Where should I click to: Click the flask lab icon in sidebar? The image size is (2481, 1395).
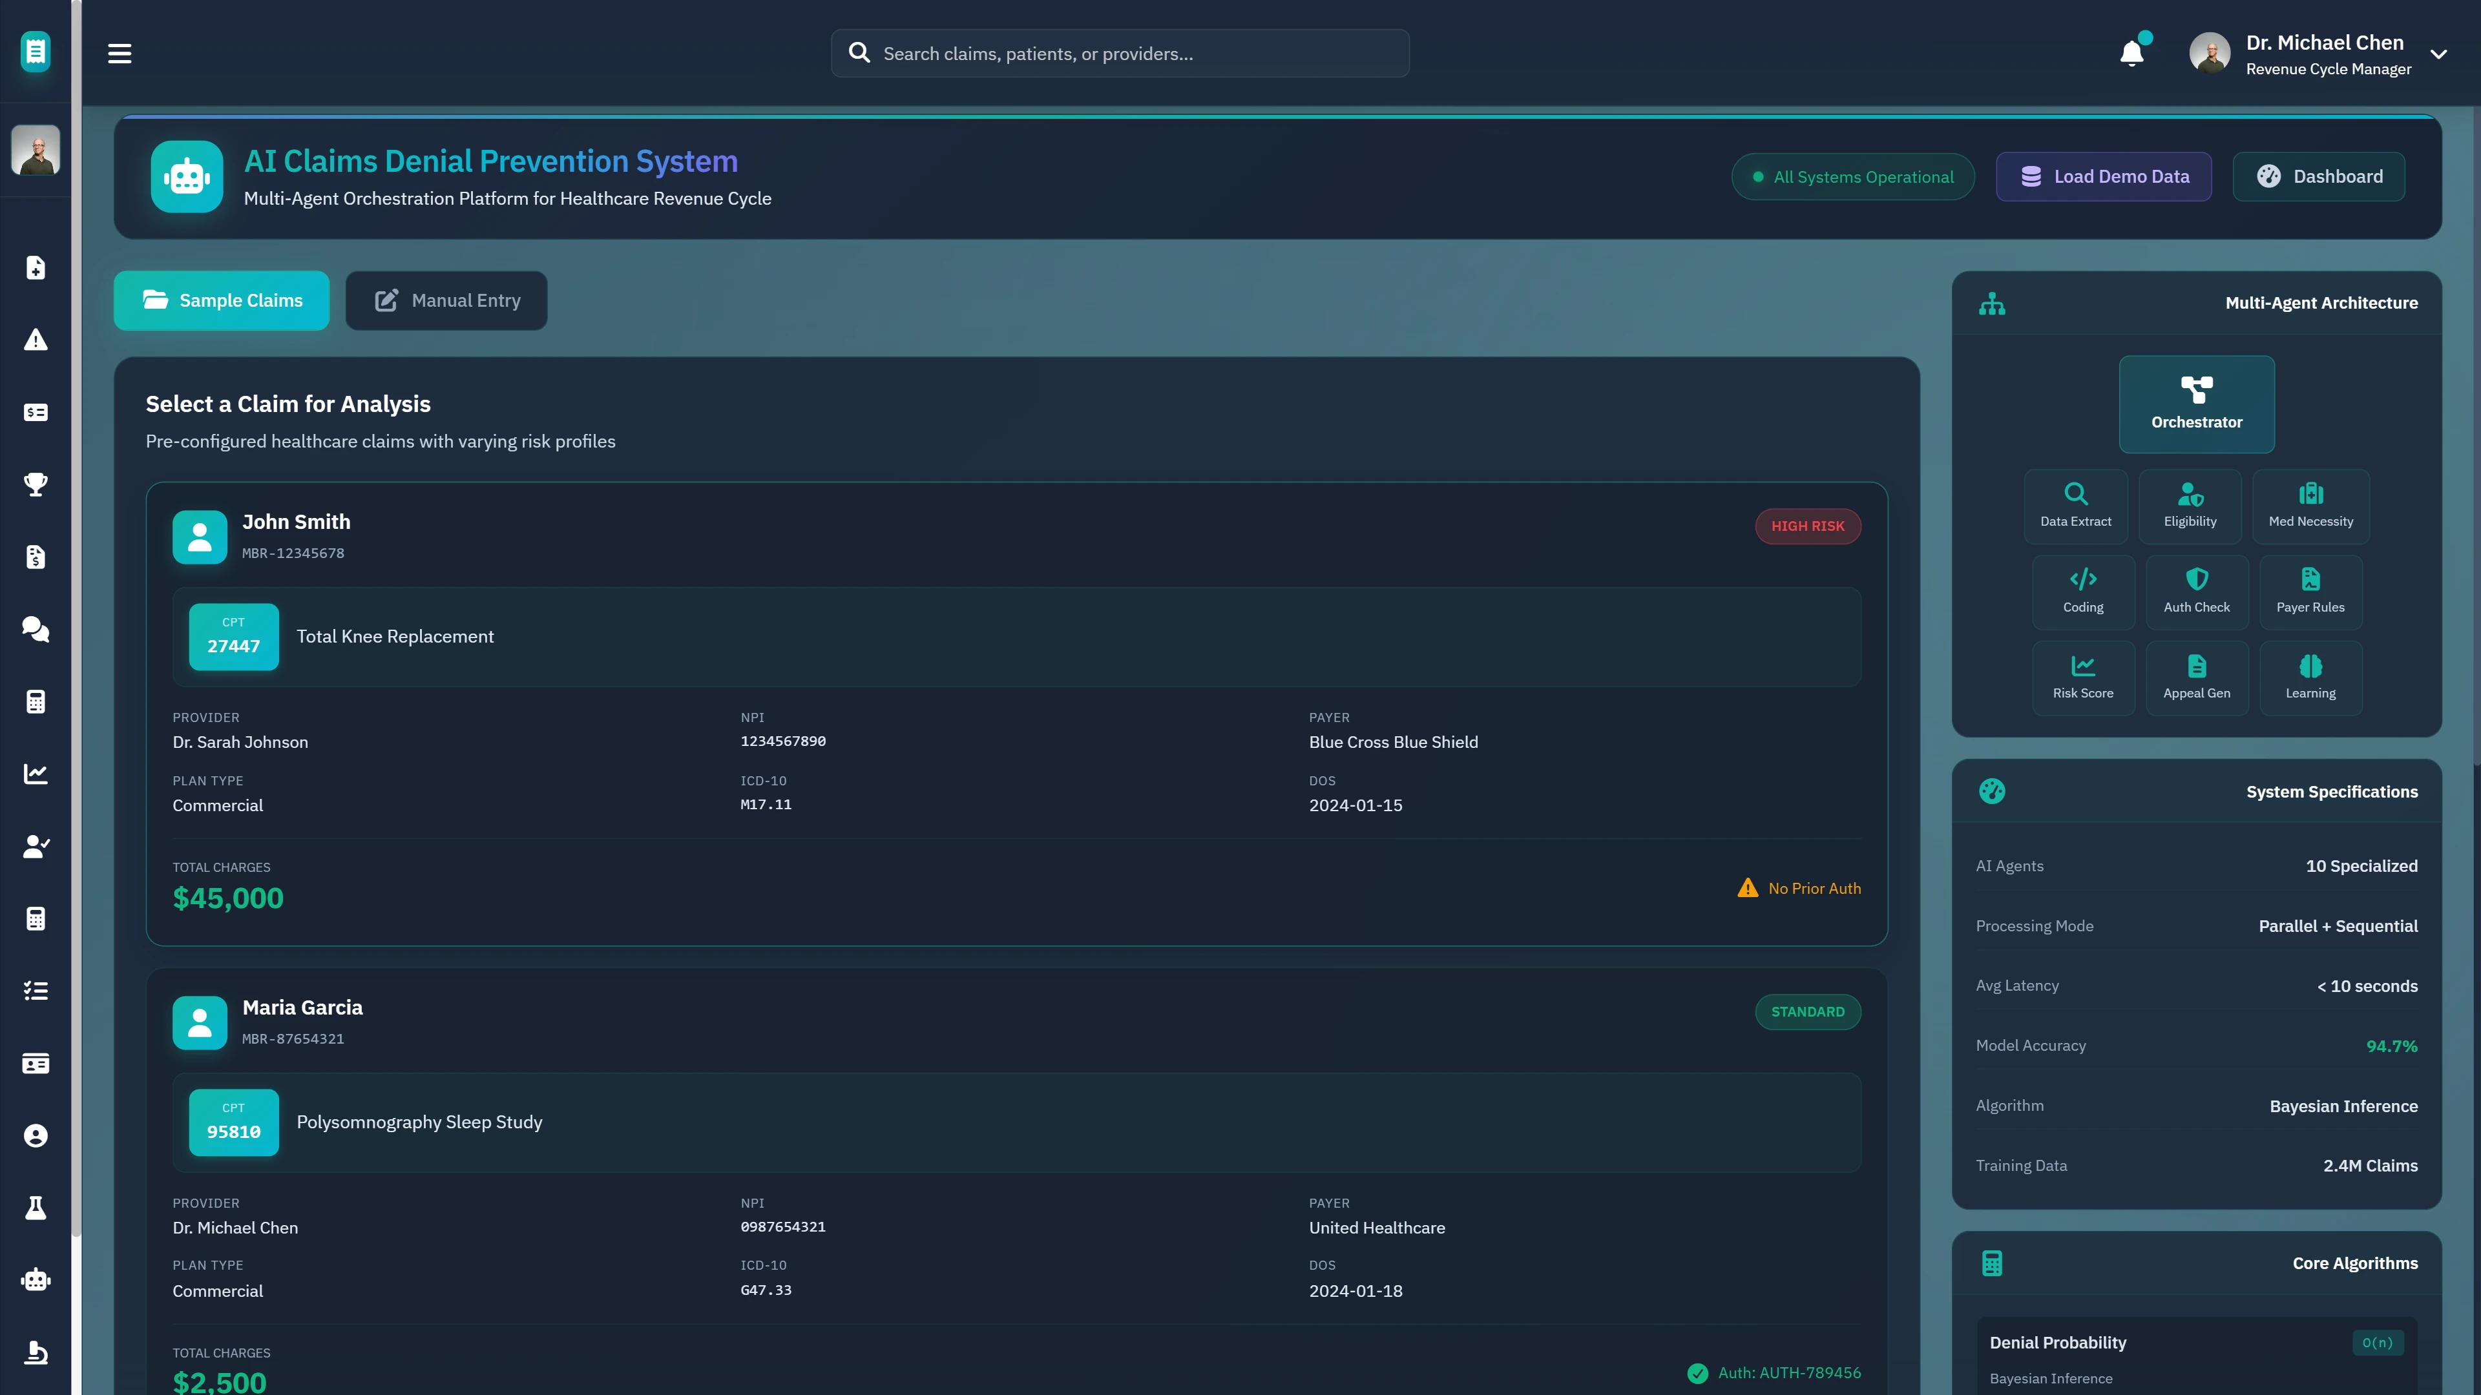[x=36, y=1207]
